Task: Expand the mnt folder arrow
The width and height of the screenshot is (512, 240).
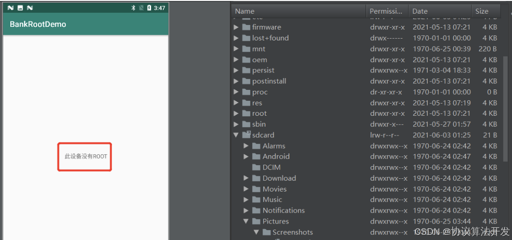Action: pyautogui.click(x=236, y=49)
